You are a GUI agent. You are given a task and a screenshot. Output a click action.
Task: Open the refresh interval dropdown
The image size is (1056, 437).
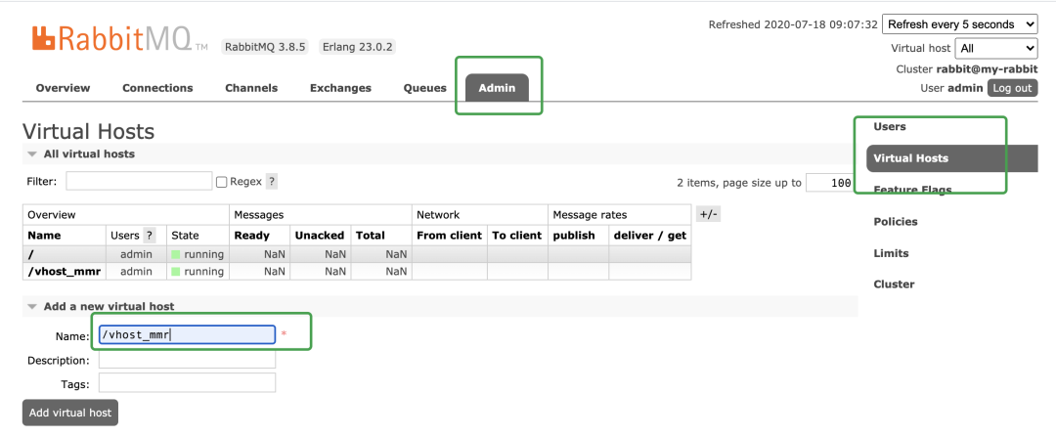point(960,24)
